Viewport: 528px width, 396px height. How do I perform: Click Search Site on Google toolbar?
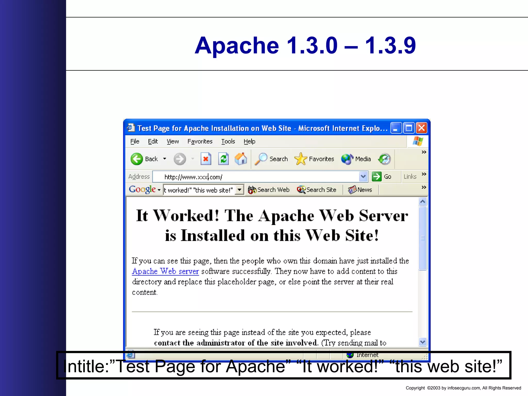(x=317, y=190)
